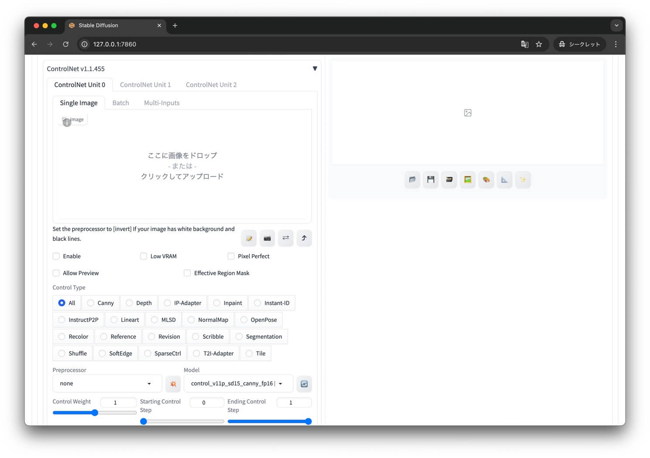
Task: Toggle Low VRAM checkbox
Action: (143, 256)
